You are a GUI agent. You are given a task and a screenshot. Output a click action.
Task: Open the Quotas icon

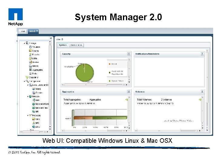(31, 62)
